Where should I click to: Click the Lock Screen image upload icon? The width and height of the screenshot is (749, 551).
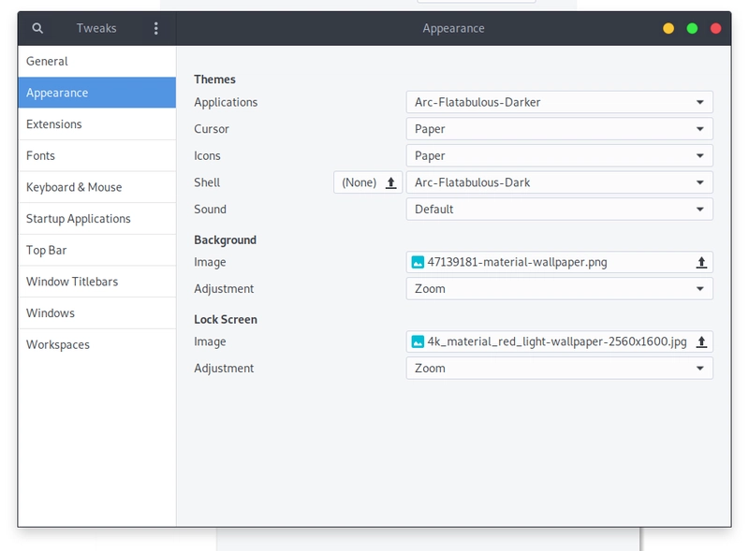pos(700,341)
